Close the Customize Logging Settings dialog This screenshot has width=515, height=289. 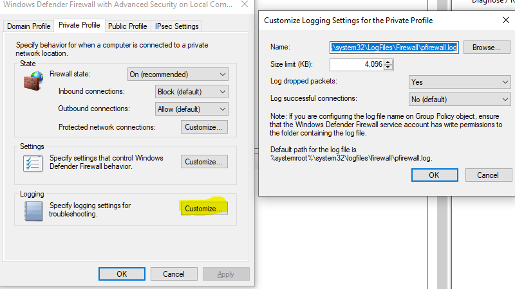pos(505,21)
